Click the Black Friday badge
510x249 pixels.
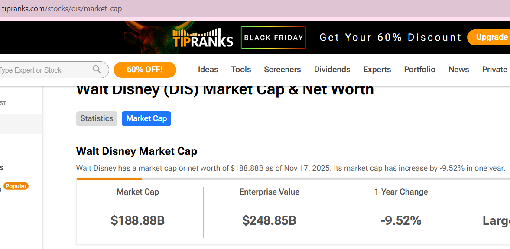coord(273,38)
